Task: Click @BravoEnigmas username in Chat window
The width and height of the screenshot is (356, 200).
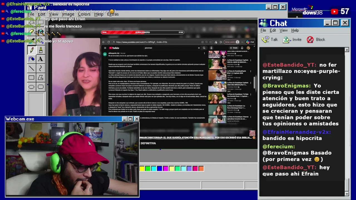Action: [286, 86]
